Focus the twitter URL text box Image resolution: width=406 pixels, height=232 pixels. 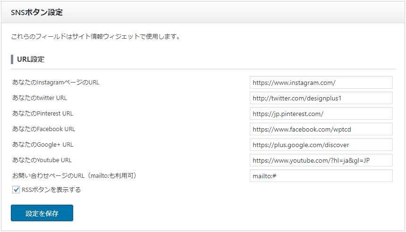321,98
